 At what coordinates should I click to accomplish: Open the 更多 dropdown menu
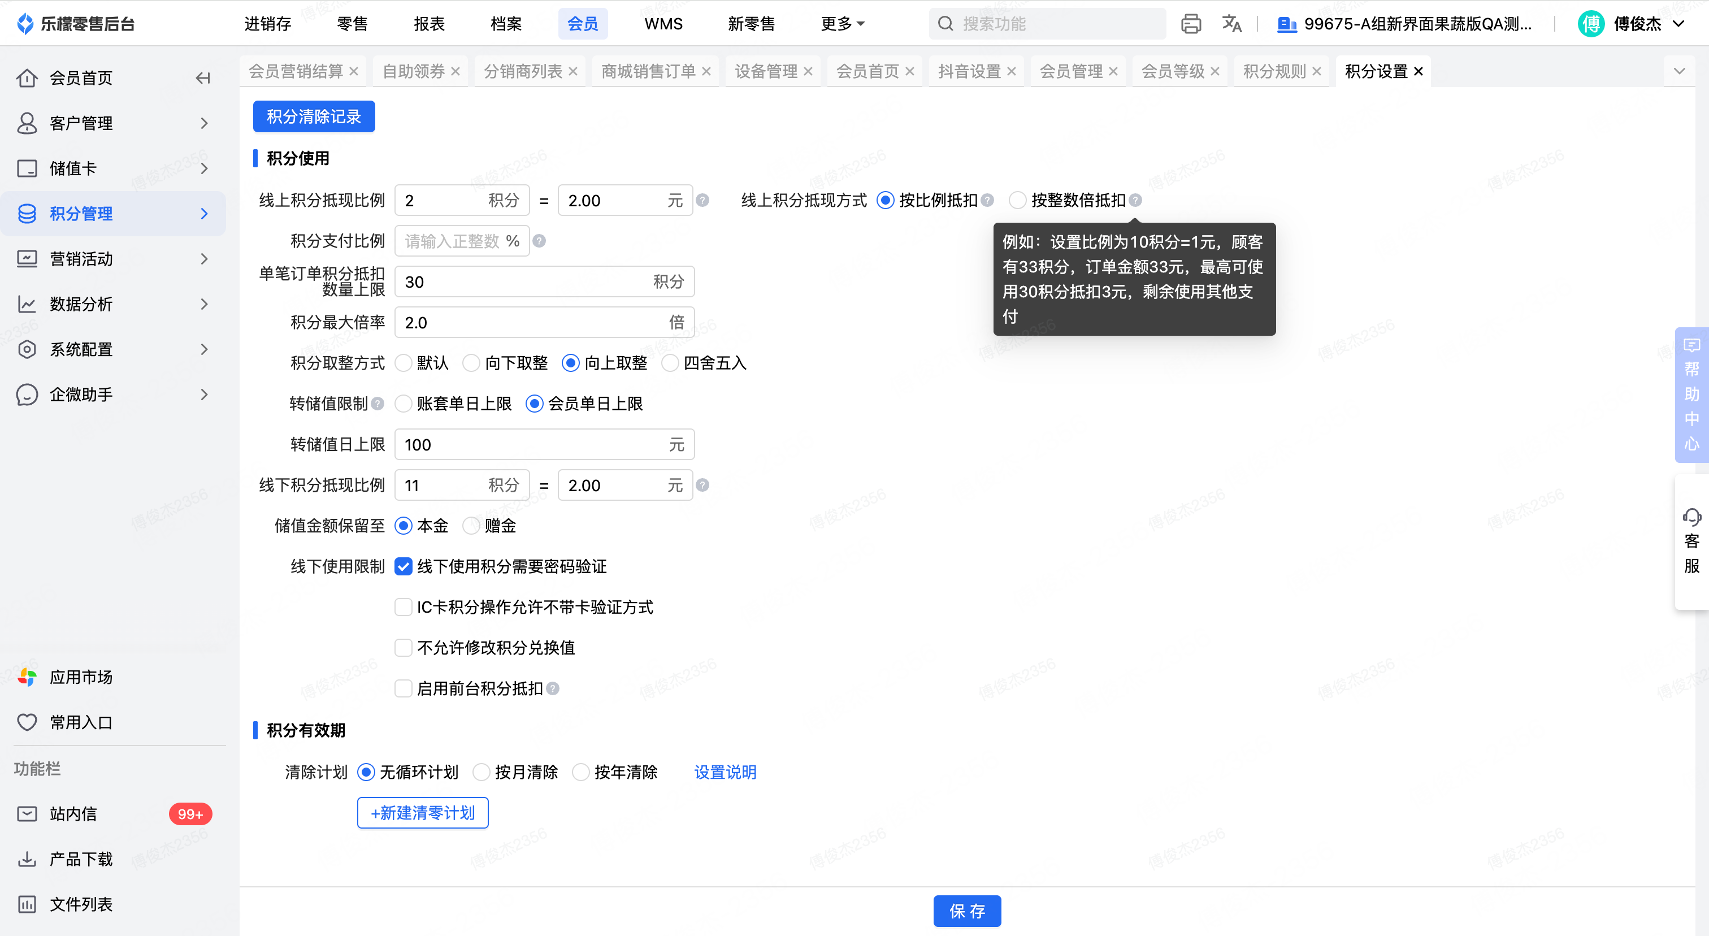coord(842,24)
